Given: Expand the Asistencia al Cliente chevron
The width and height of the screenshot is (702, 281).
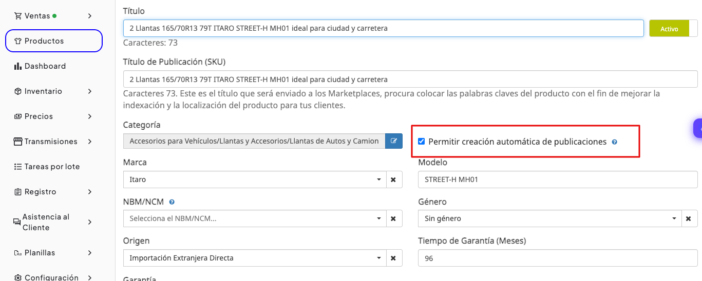Looking at the screenshot, I should pos(90,222).
